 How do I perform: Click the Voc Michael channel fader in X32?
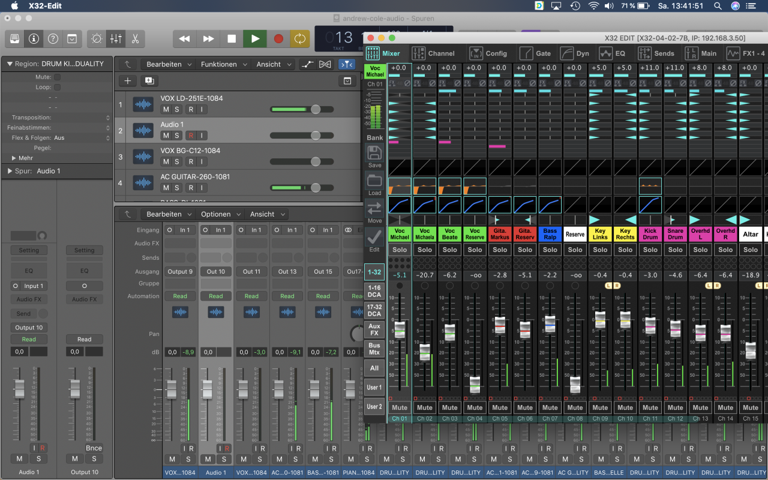[400, 330]
